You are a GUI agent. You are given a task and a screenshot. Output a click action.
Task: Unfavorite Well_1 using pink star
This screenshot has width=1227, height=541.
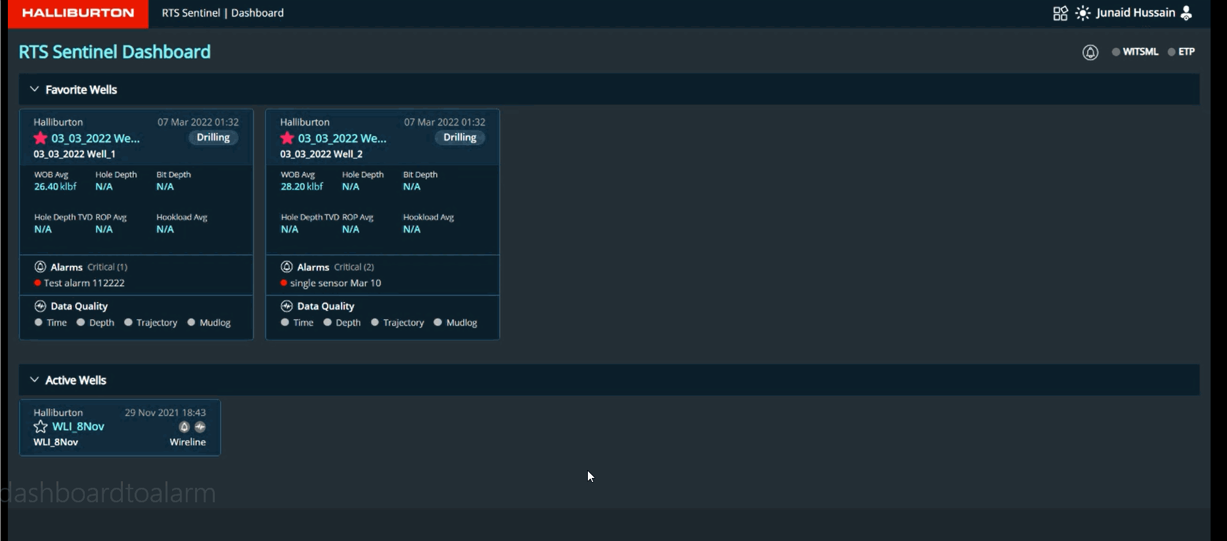[x=41, y=138]
